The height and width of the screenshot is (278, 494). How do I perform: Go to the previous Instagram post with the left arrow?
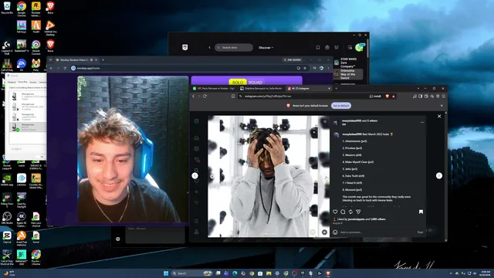[195, 175]
